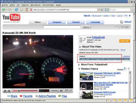This screenshot has height=103, width=136.
Task: Click the Add to Playlists link
Action: [47, 96]
